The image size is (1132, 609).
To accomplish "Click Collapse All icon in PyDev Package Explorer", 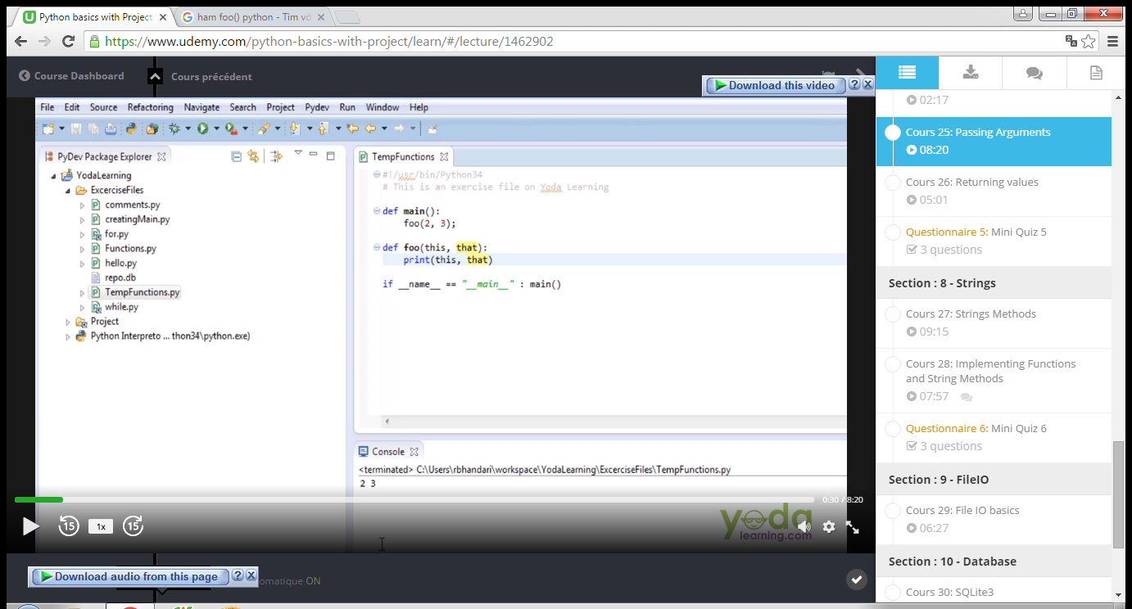I will 237,156.
